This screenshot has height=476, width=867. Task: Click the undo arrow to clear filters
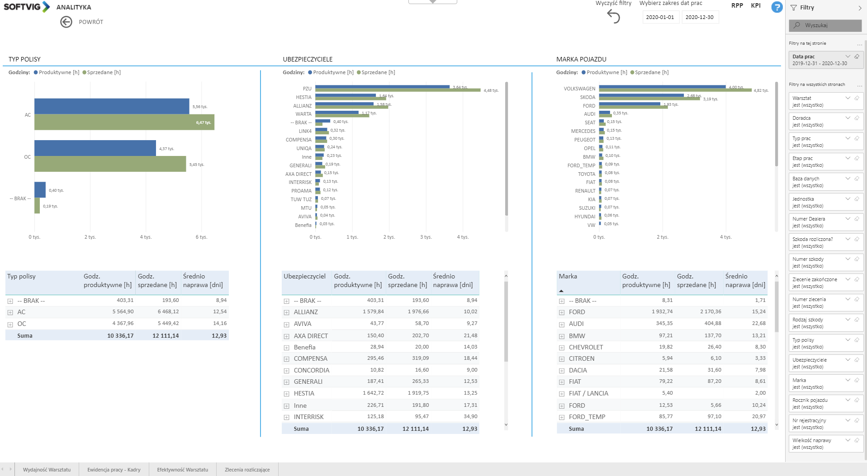[x=613, y=17]
